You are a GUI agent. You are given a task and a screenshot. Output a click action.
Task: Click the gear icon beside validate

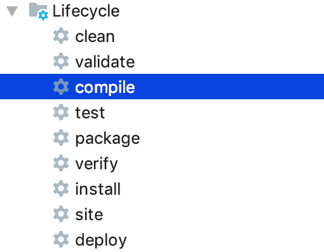point(61,61)
